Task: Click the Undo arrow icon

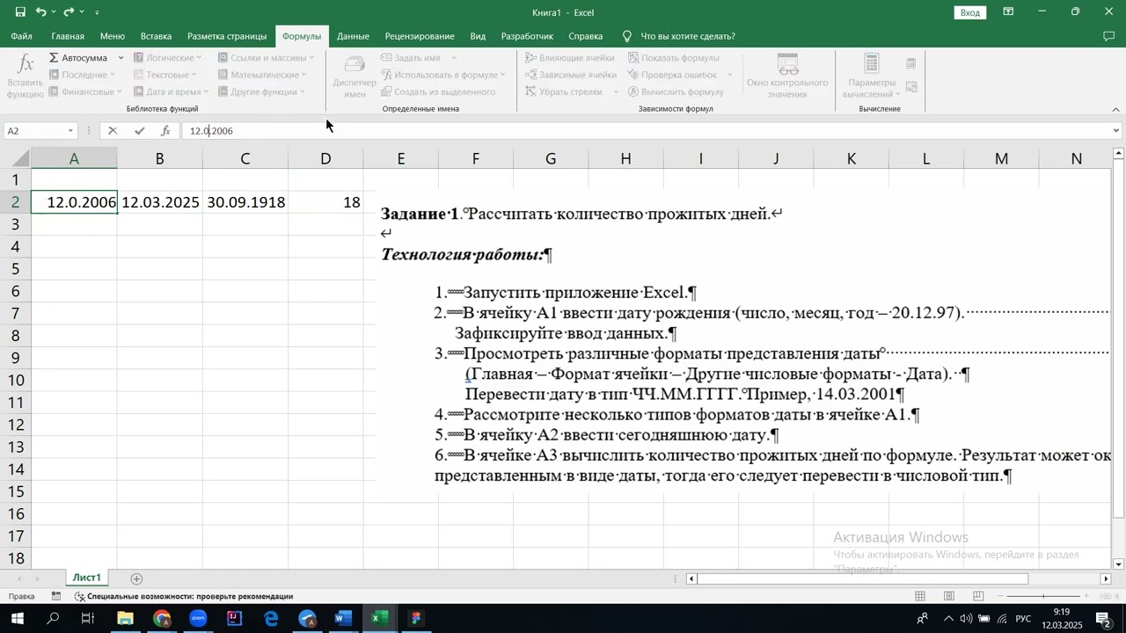Action: pos(40,12)
